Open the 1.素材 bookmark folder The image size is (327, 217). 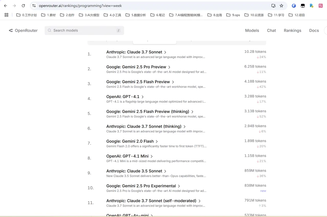click(48, 15)
